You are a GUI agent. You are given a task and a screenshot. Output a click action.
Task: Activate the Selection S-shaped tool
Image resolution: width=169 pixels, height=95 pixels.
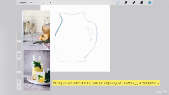click(x=44, y=3)
